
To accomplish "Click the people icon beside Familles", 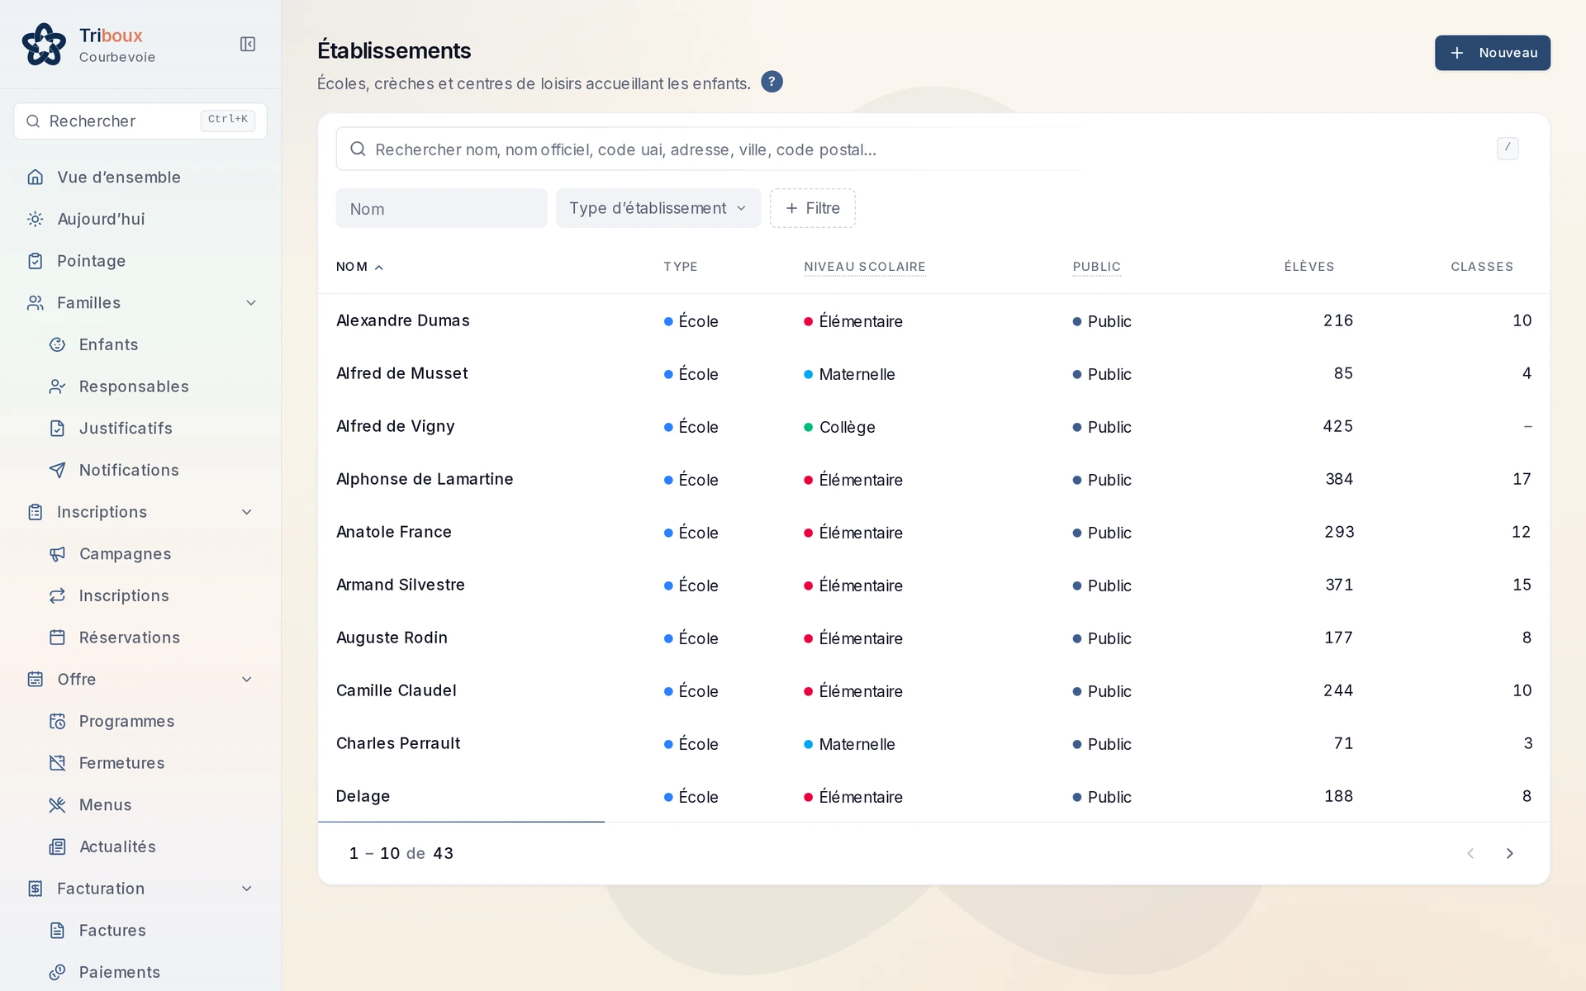I will 35,303.
